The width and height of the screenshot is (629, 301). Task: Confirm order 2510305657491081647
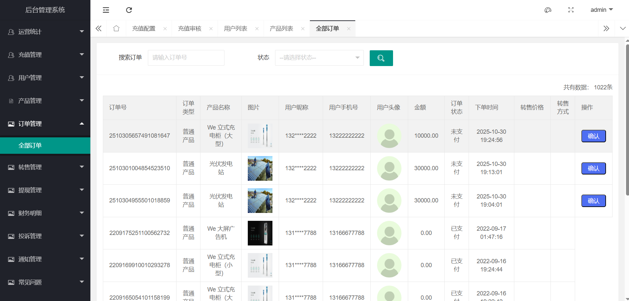point(593,136)
